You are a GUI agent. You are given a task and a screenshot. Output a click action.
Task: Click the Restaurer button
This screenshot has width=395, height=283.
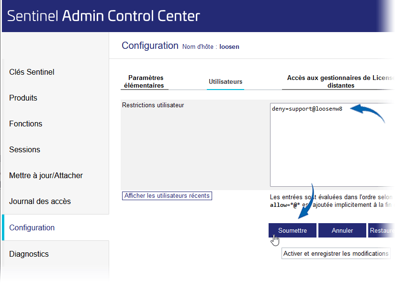click(x=382, y=230)
